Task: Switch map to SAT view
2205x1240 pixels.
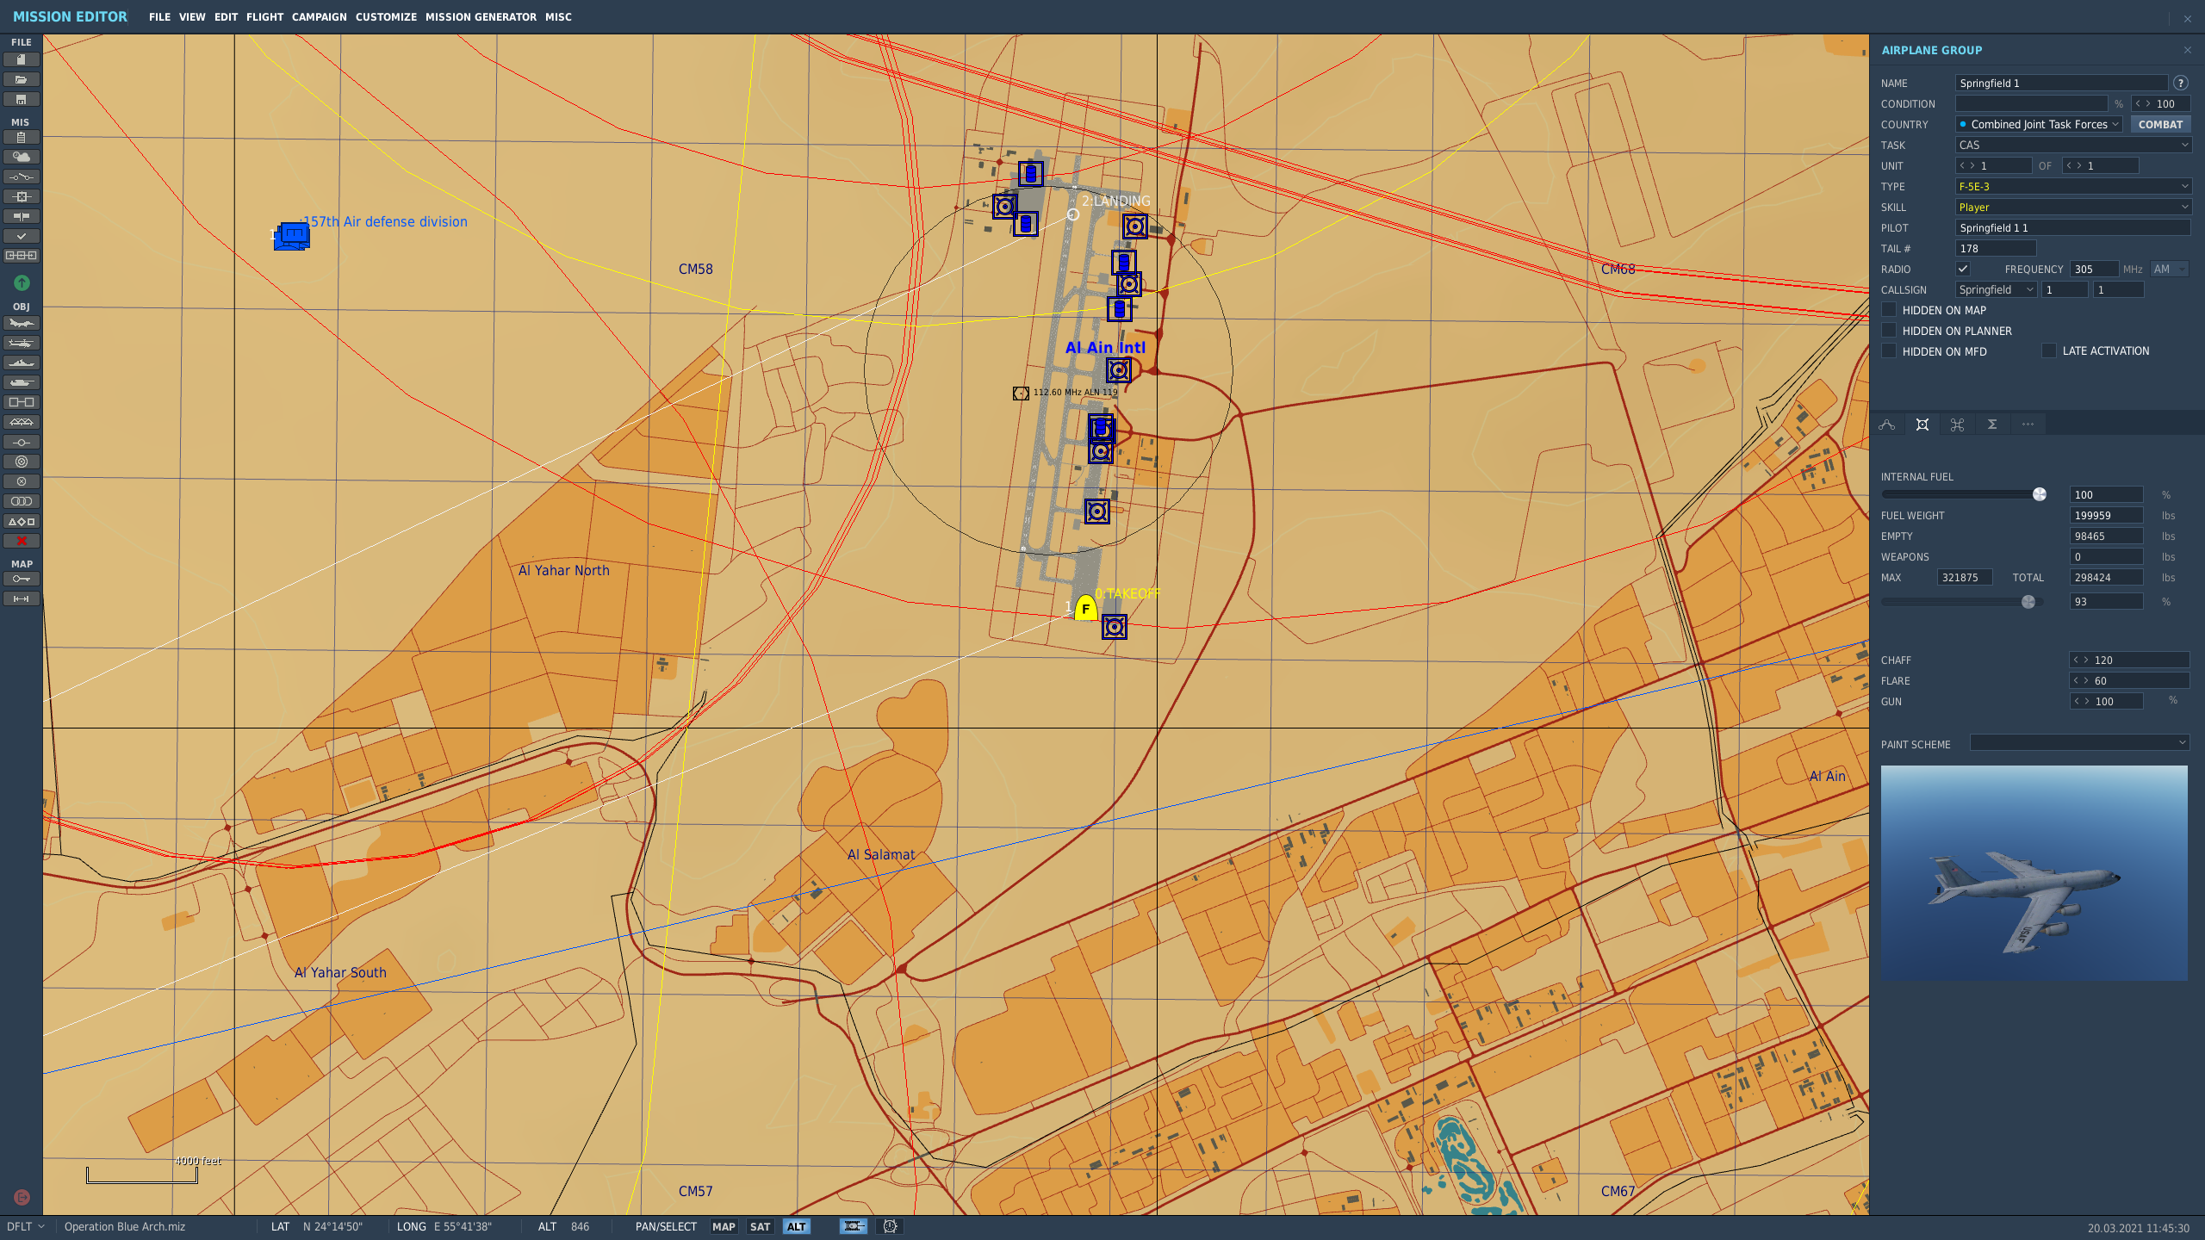Action: tap(760, 1226)
